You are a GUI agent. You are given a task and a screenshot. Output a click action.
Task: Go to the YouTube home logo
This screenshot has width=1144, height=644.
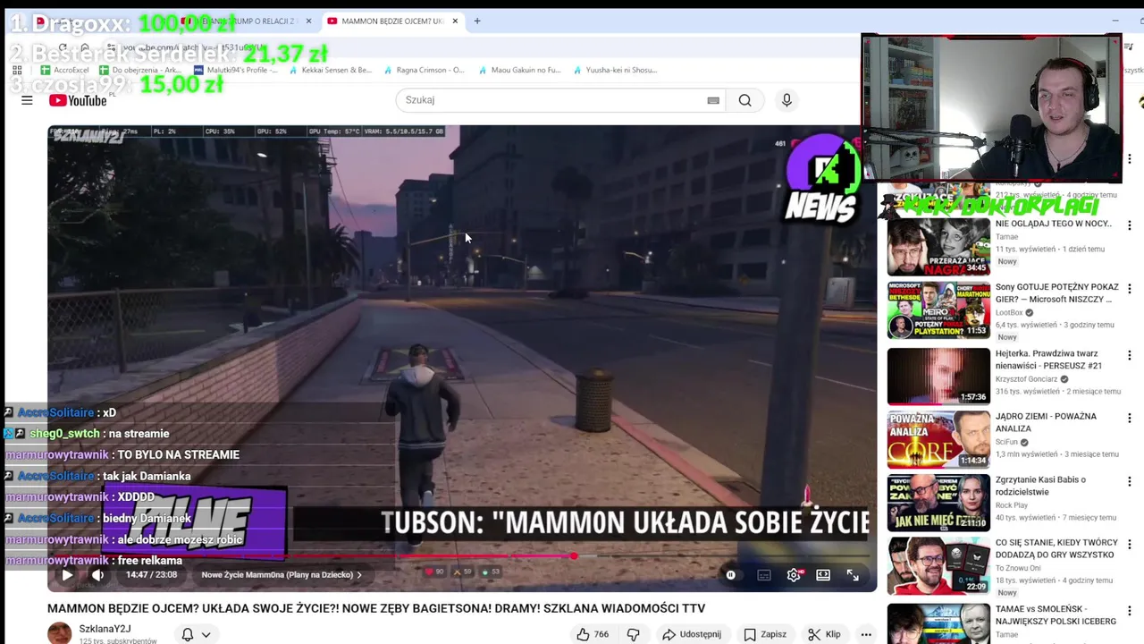click(78, 100)
